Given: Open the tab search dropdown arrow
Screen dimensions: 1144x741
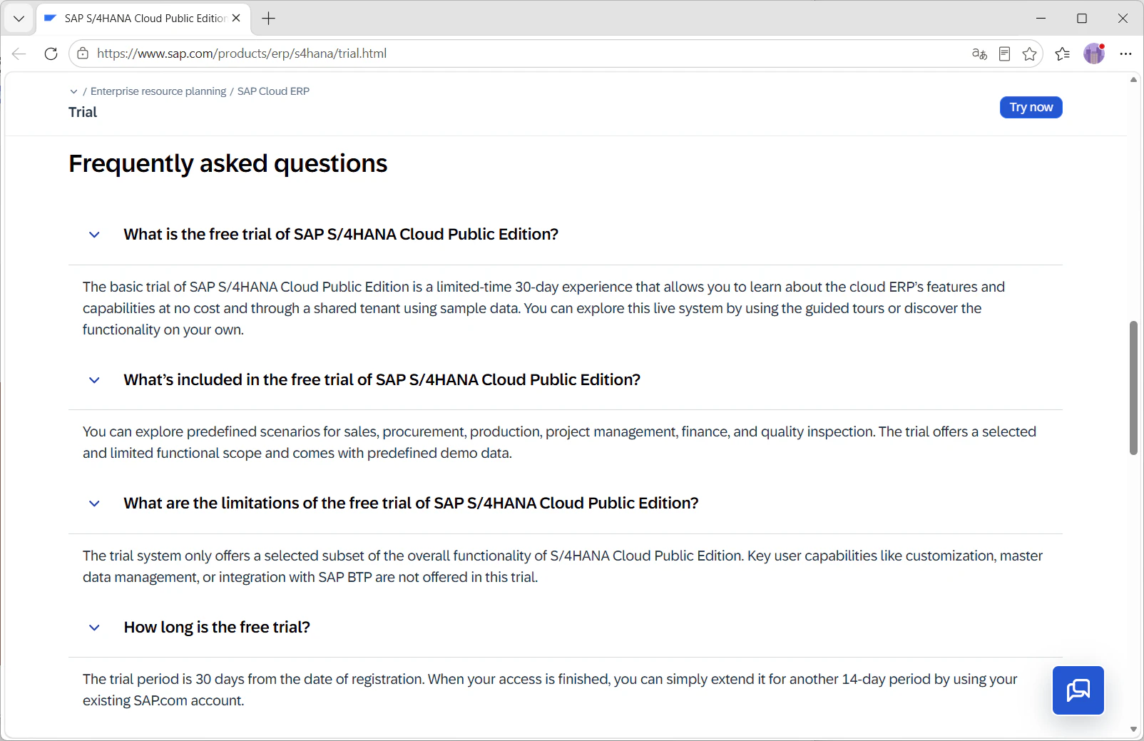Looking at the screenshot, I should pos(19,19).
